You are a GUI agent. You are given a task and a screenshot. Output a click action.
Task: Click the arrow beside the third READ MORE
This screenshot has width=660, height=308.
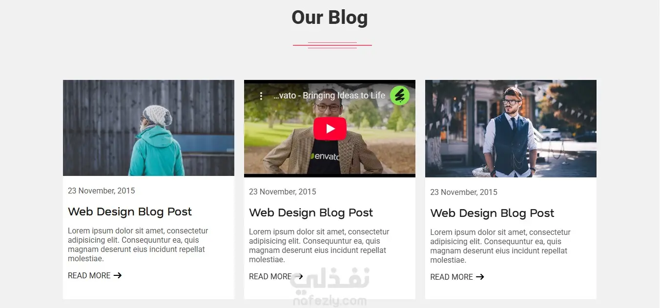(x=480, y=277)
